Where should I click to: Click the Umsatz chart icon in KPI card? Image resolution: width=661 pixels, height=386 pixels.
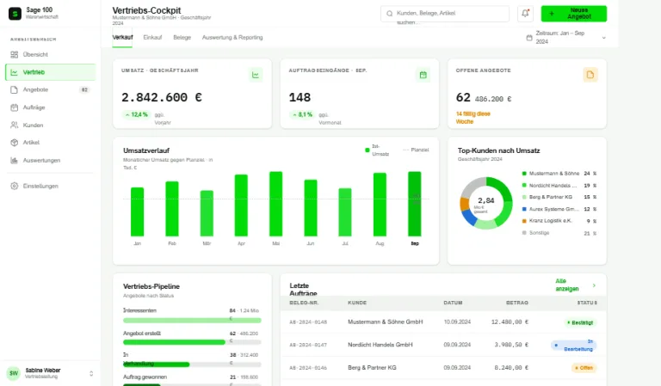pyautogui.click(x=256, y=75)
